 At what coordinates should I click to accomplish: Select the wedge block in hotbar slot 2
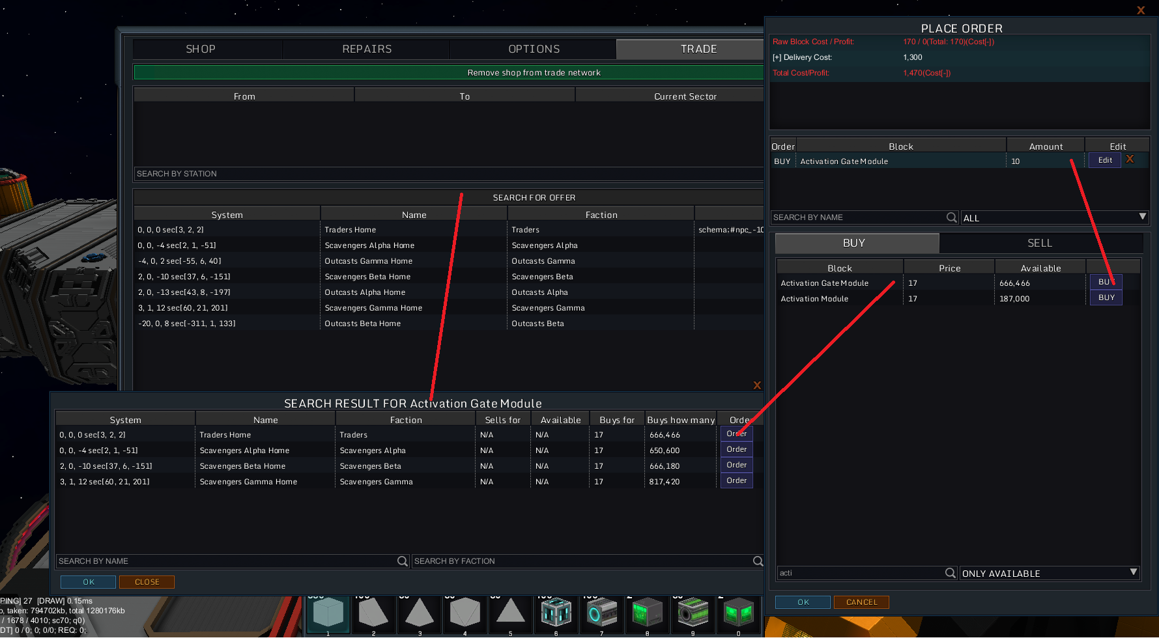click(373, 613)
